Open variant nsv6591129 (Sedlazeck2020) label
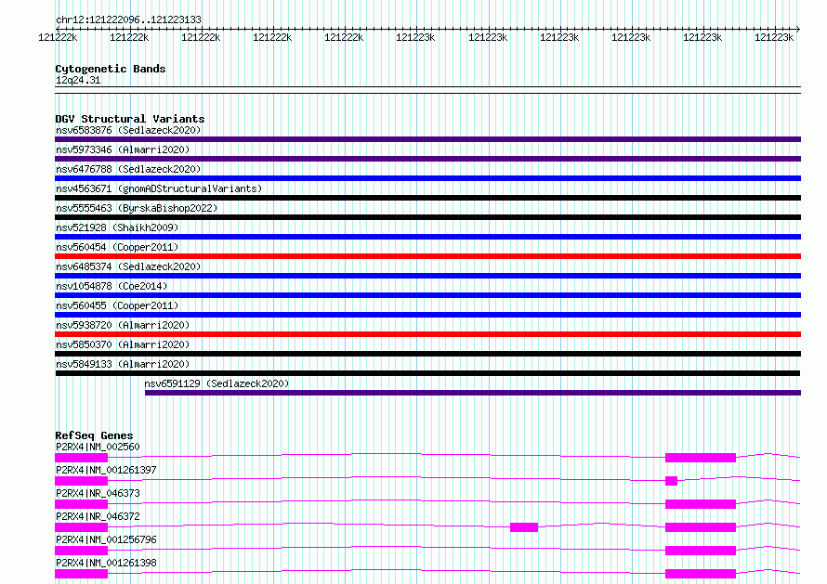This screenshot has width=827, height=584. click(217, 383)
